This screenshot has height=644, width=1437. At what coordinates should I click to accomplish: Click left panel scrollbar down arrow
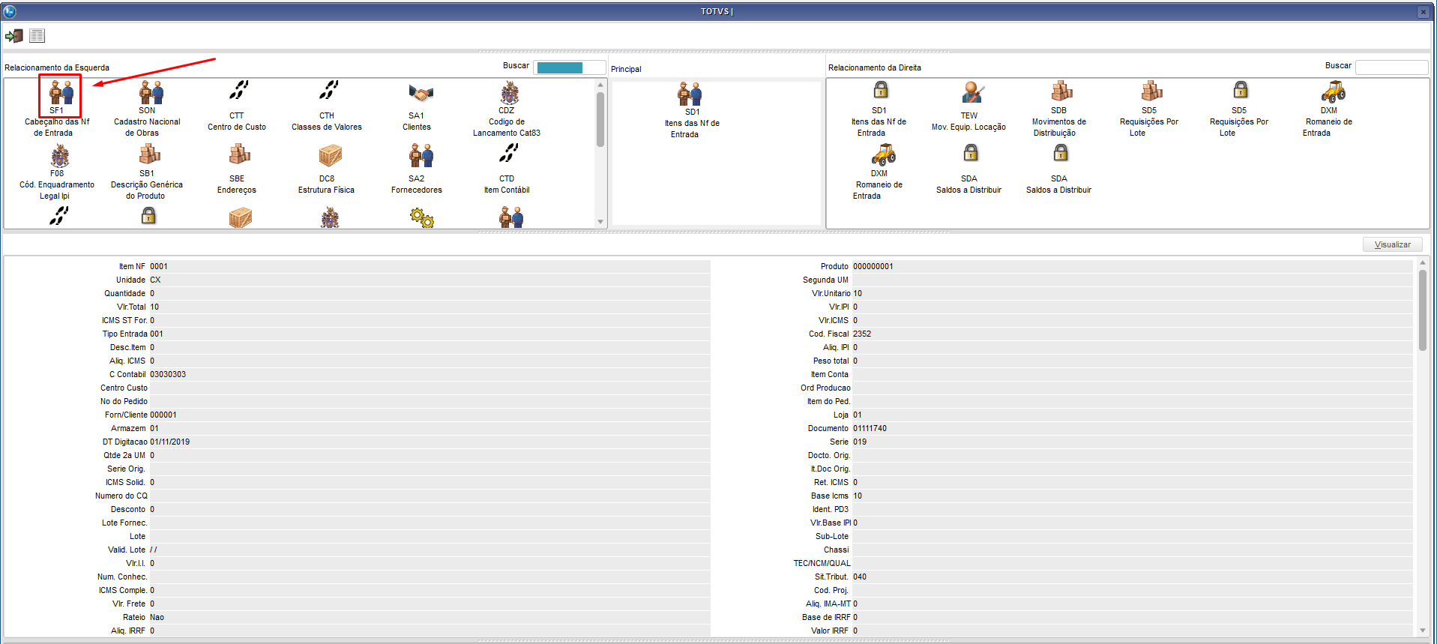600,222
